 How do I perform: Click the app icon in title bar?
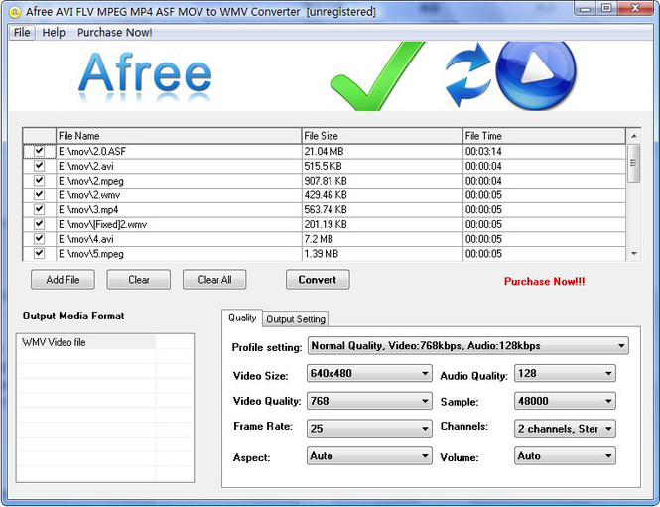pyautogui.click(x=14, y=12)
